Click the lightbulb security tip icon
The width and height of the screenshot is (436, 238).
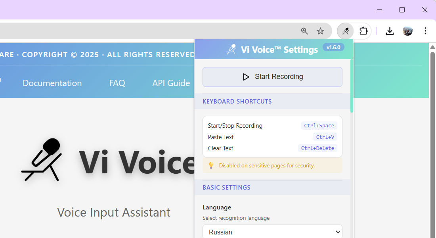point(211,165)
